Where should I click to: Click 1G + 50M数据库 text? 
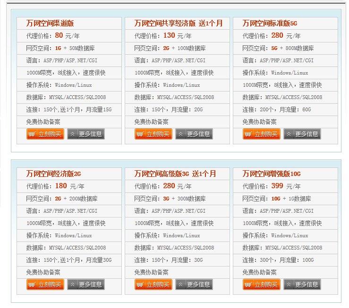click(x=75, y=48)
